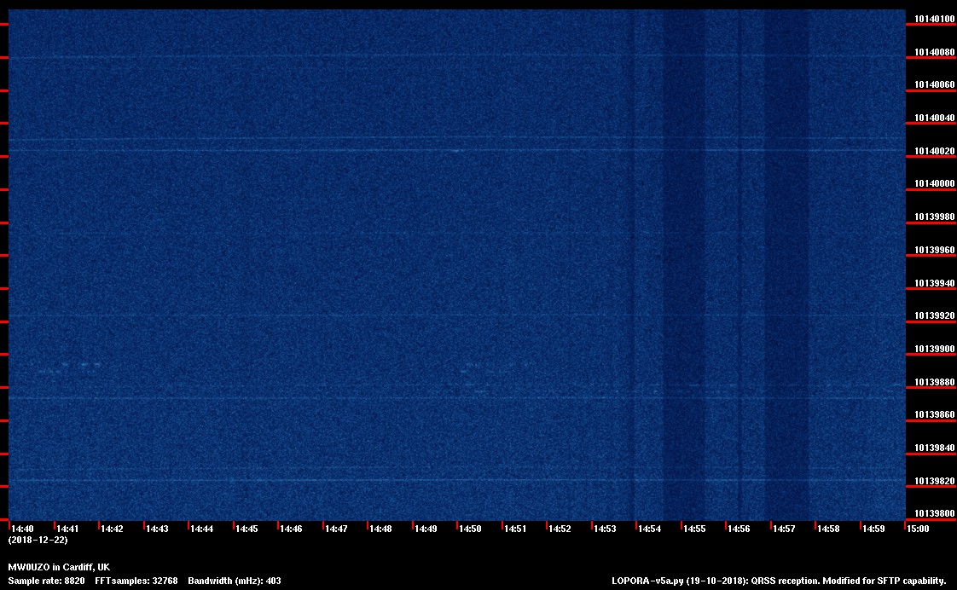This screenshot has width=957, height=590.
Task: Click the (2018-12-22) date text
Action: pos(38,540)
